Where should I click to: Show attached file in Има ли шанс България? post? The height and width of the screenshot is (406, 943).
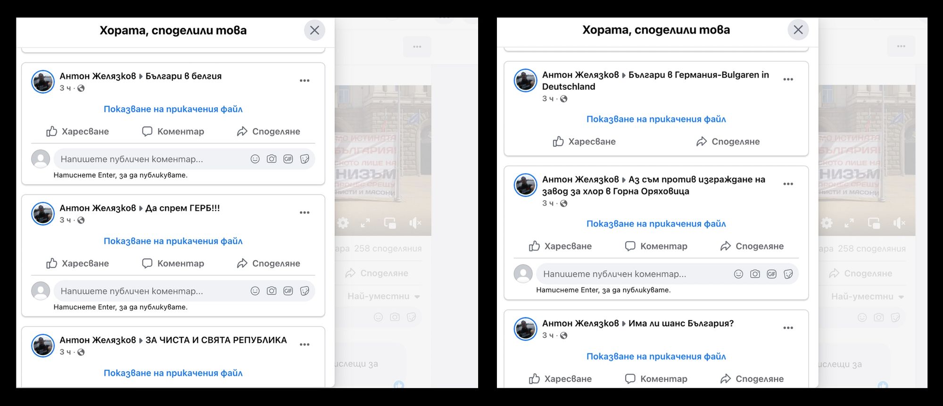coord(656,357)
